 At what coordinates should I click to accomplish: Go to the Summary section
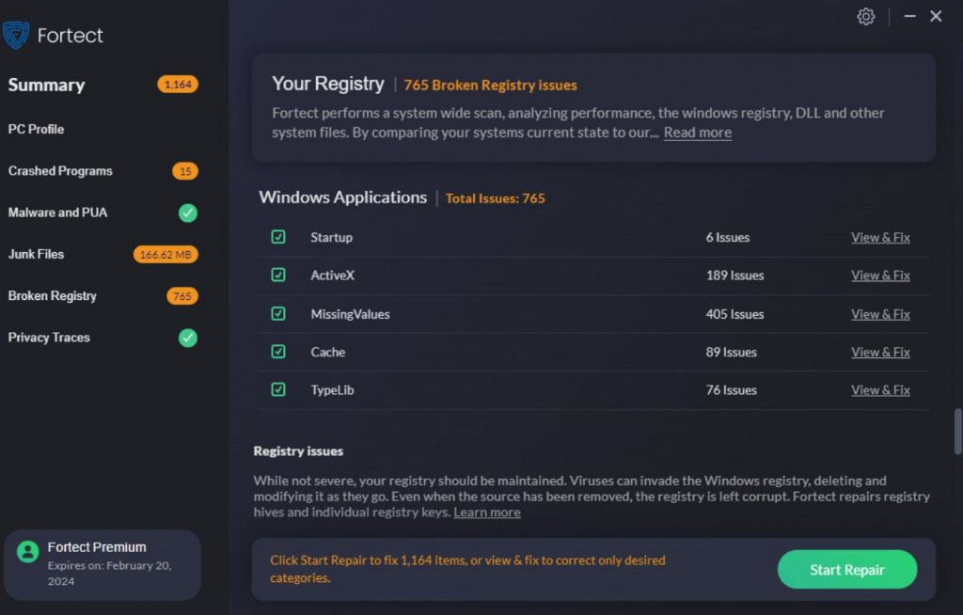(46, 85)
